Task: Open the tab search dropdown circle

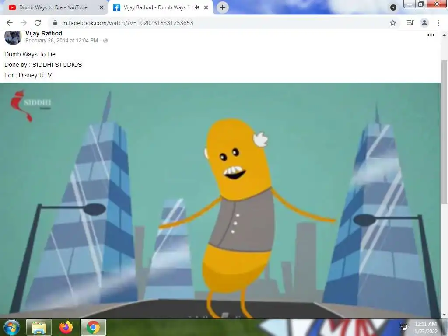Action: tap(393, 8)
